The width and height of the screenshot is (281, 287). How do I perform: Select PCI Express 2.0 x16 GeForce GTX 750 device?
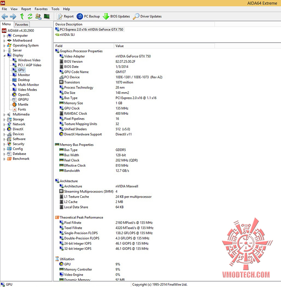coord(89,29)
